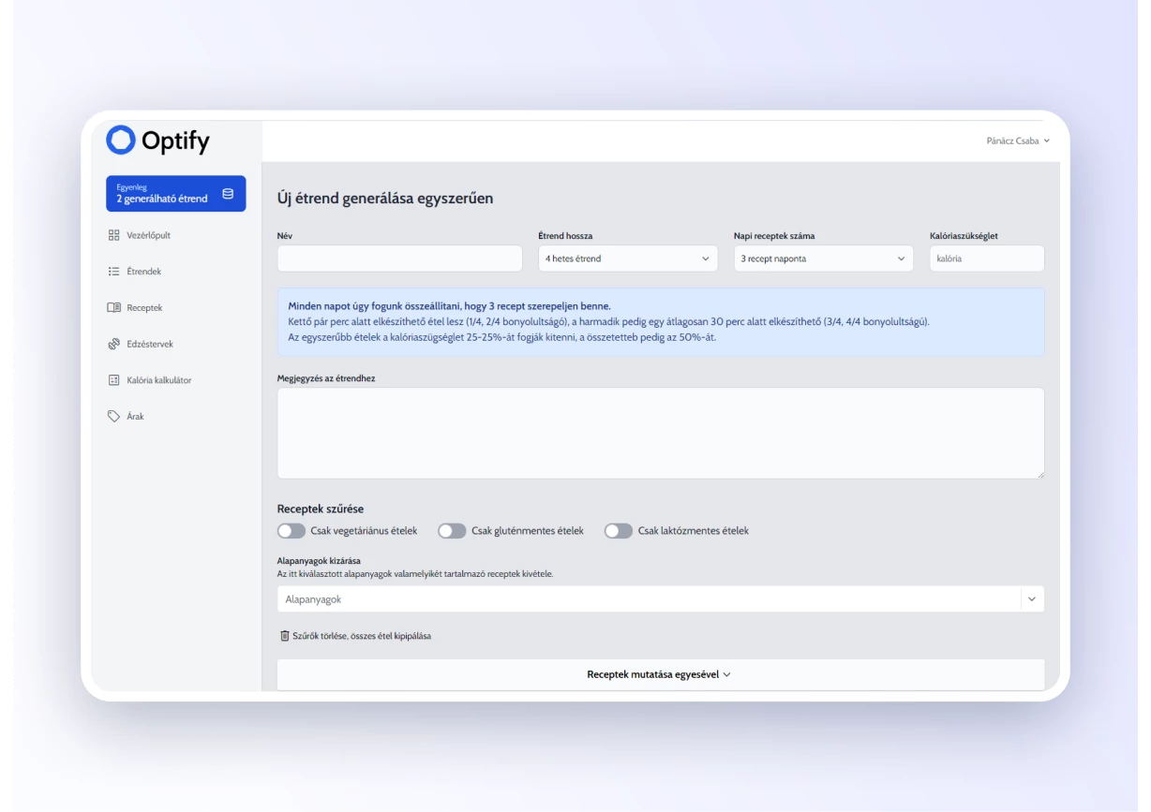Click the Optify logo icon
1151x812 pixels.
tap(121, 140)
